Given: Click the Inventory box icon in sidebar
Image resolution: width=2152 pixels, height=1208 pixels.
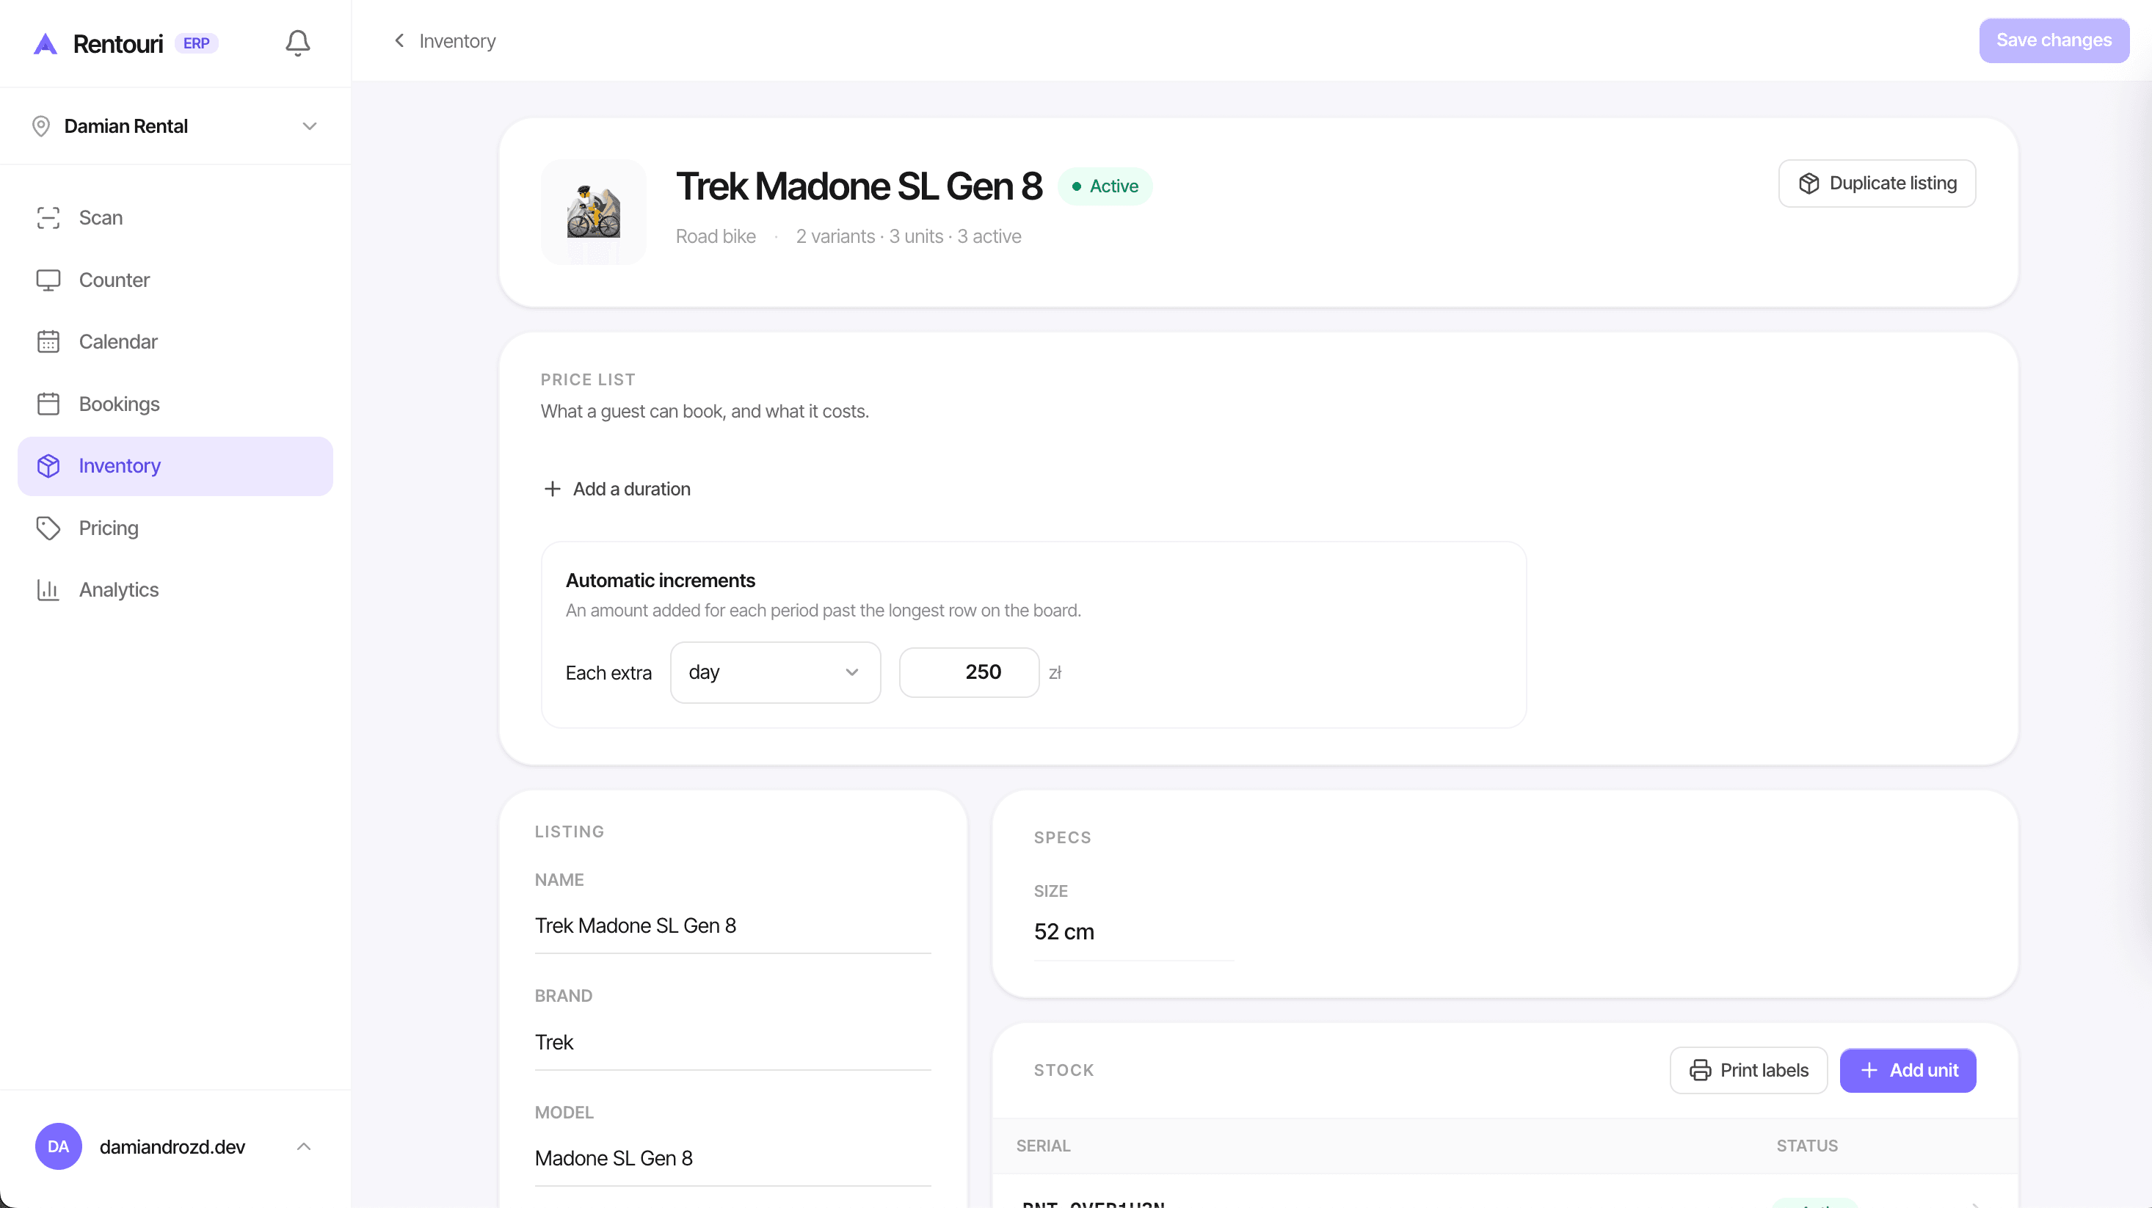Looking at the screenshot, I should 48,466.
